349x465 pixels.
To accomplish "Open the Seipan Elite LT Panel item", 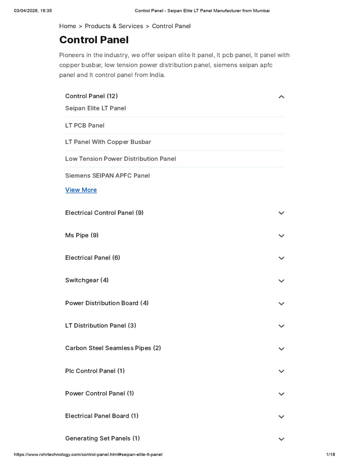I will (x=95, y=108).
